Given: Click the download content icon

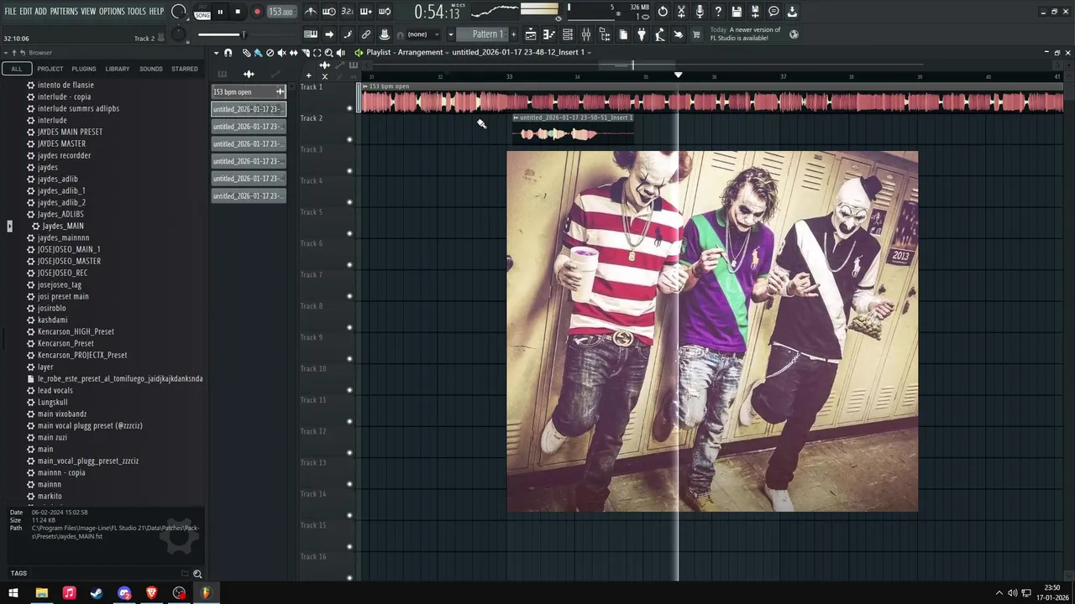Looking at the screenshot, I should pos(791,12).
